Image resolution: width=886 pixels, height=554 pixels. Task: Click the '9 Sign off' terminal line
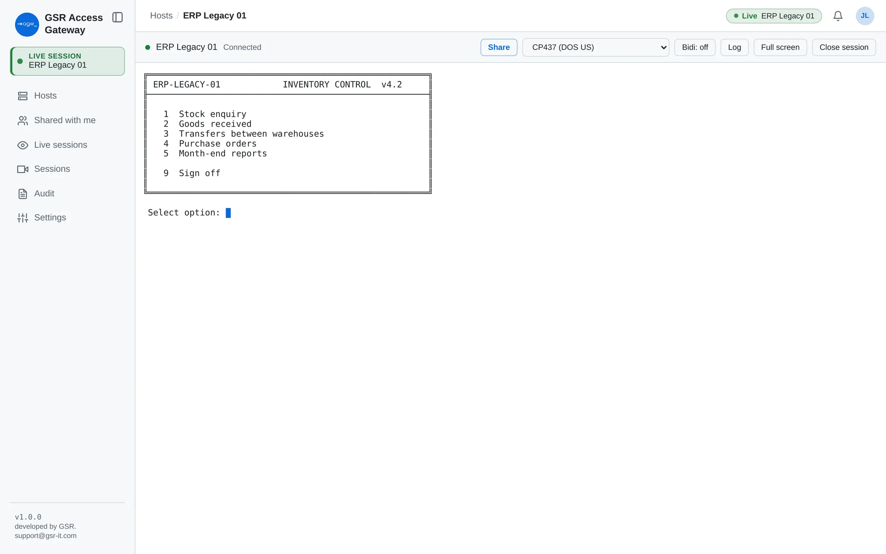(192, 173)
